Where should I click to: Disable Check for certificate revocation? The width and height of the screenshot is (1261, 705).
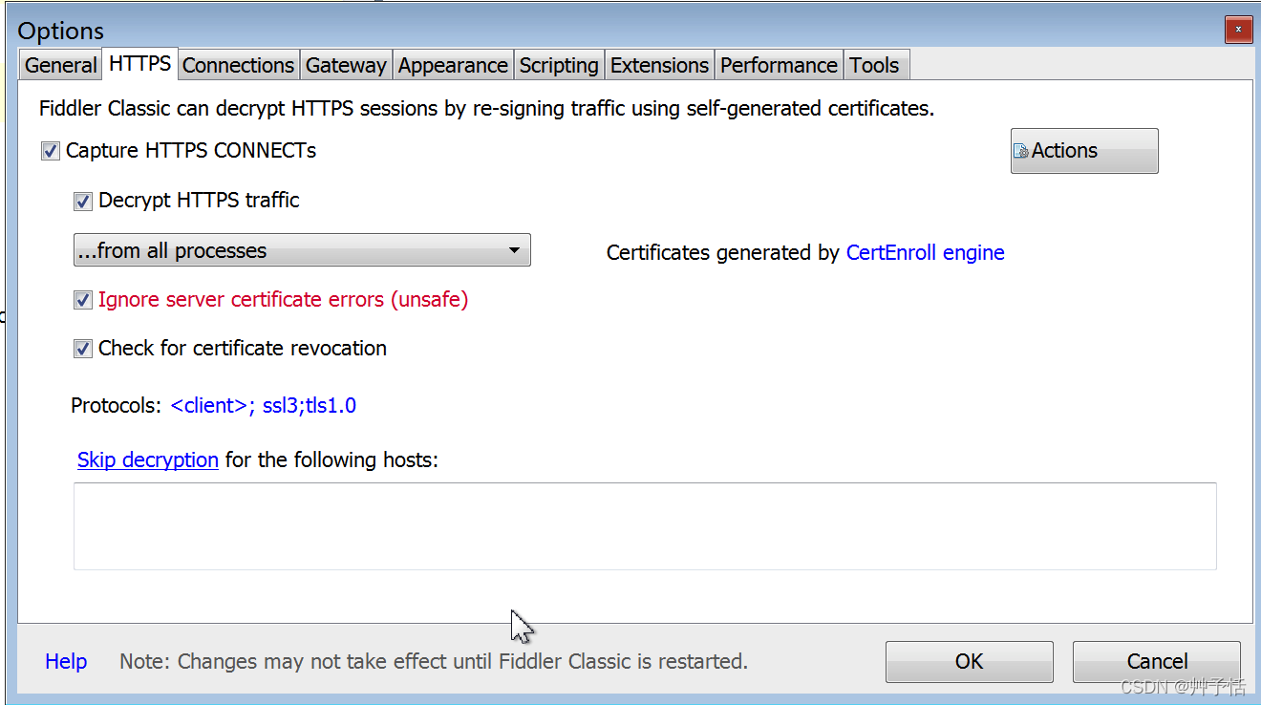point(83,349)
